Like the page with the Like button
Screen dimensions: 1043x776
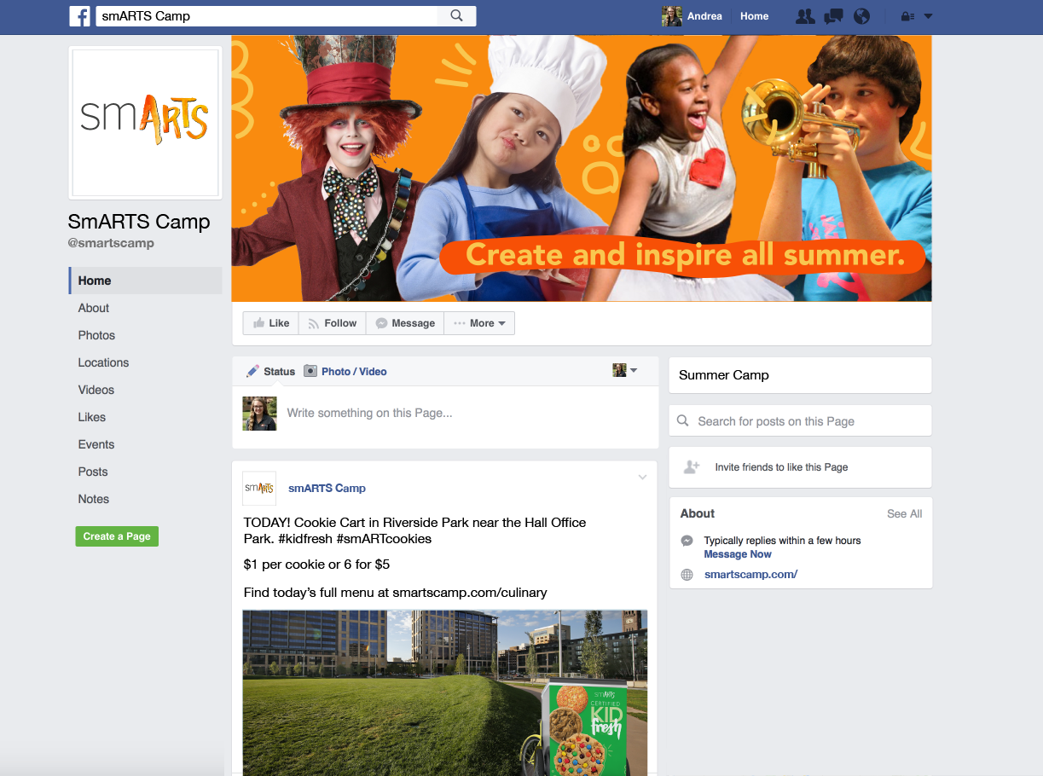point(270,323)
